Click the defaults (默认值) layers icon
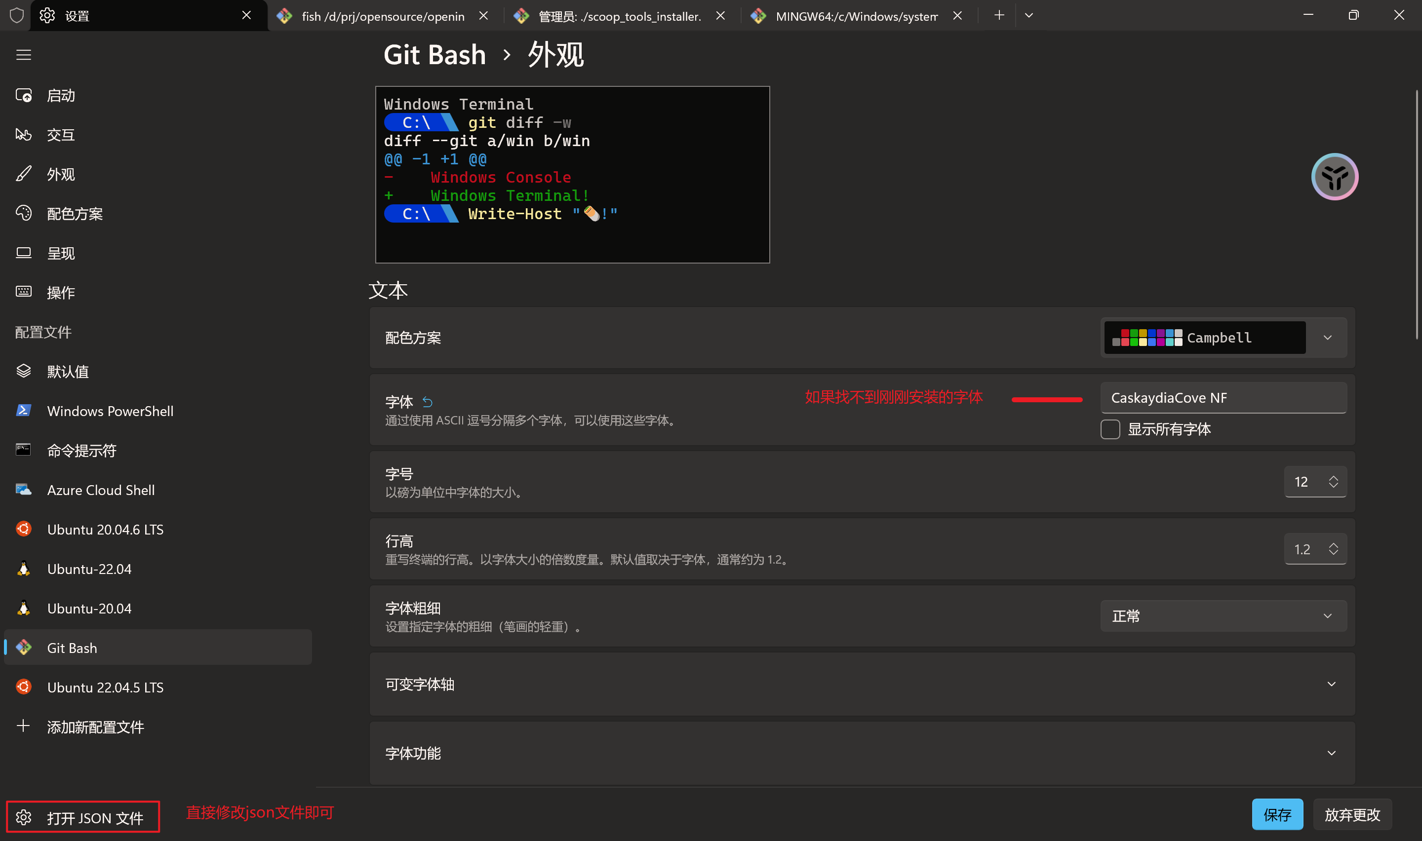The image size is (1422, 841). coord(23,371)
